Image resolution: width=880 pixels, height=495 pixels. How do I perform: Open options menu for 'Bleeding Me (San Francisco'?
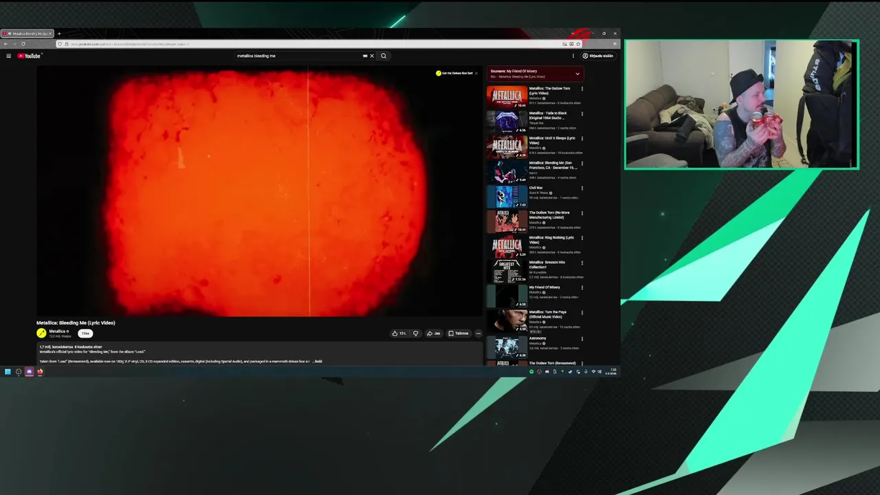(582, 164)
